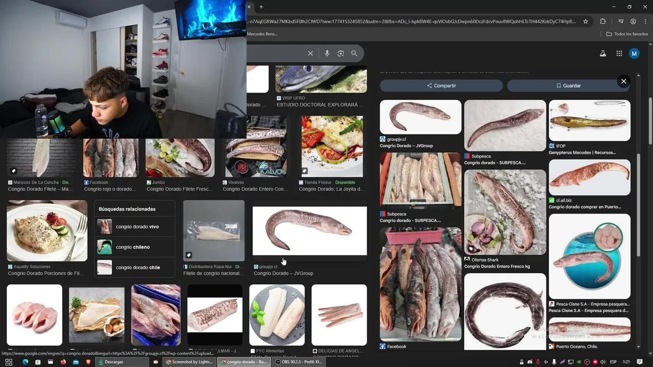
Task: Click the Guardar button
Action: click(x=568, y=86)
